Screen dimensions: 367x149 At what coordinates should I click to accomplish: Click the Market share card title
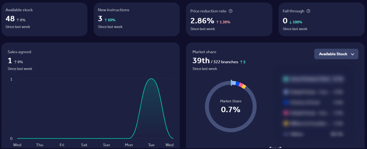point(204,52)
